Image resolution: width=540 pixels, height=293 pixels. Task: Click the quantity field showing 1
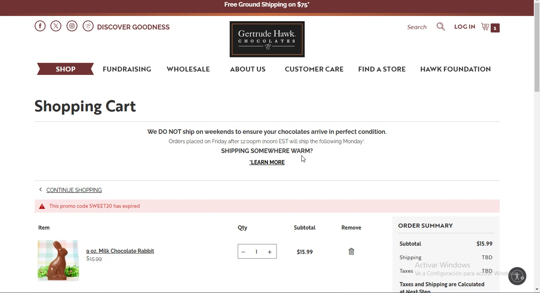(256, 252)
